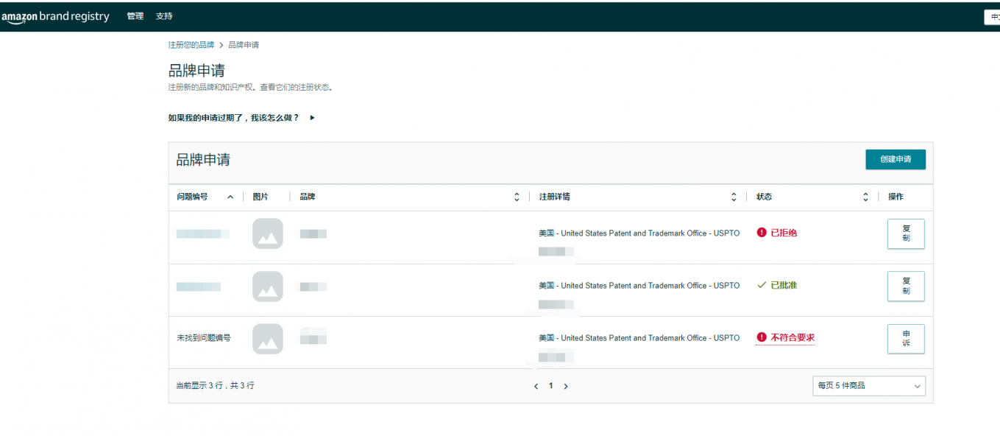Sort by 注册详情 column sort arrows
The height and width of the screenshot is (436, 1000).
(x=734, y=197)
